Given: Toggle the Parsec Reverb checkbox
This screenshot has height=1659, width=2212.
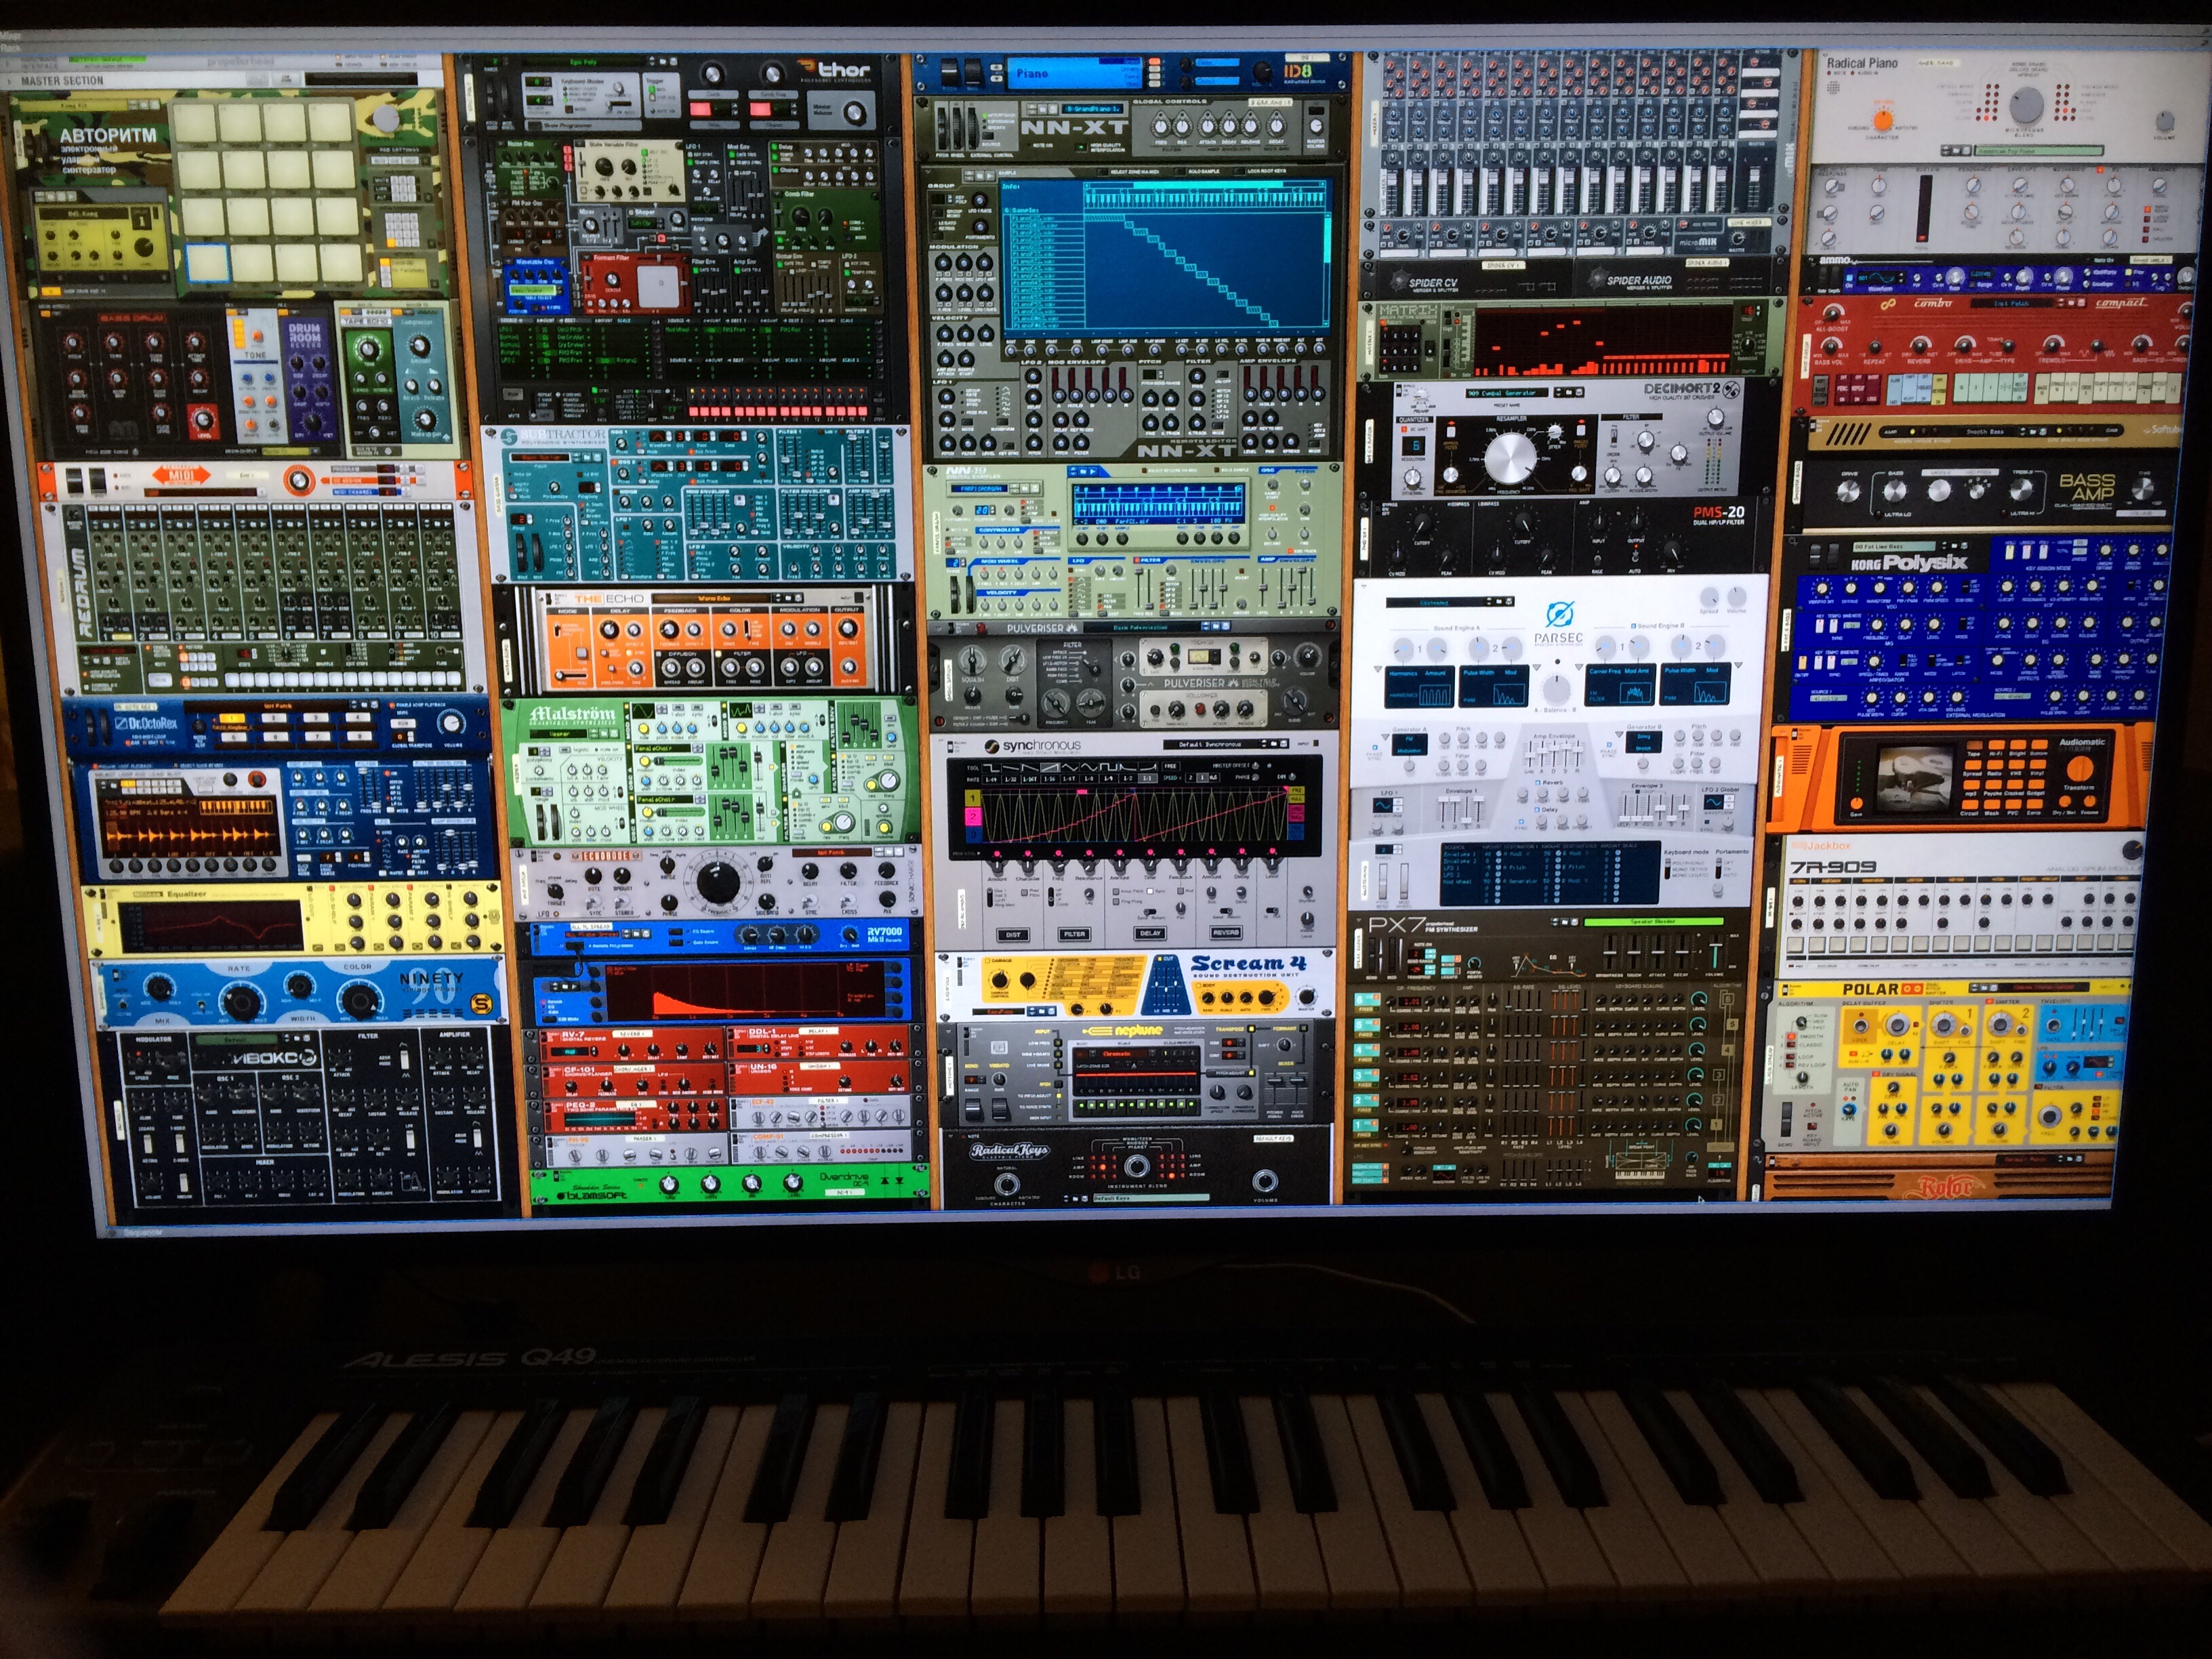Looking at the screenshot, I should (x=1538, y=783).
